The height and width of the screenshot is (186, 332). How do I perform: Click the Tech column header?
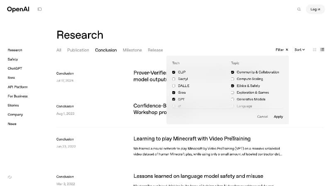(x=176, y=63)
